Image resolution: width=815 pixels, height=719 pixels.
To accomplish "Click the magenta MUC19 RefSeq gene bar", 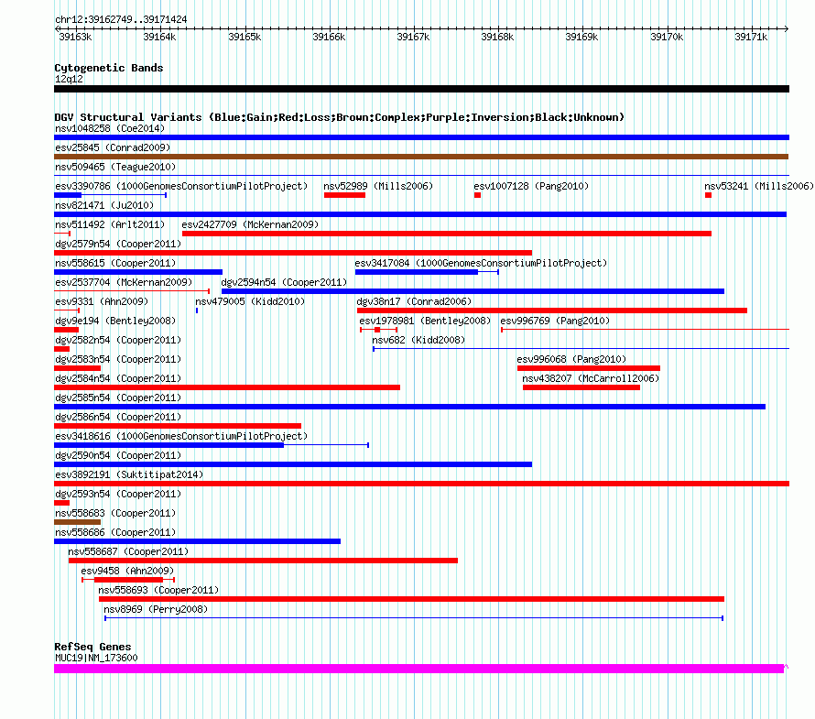I will pyautogui.click(x=418, y=670).
